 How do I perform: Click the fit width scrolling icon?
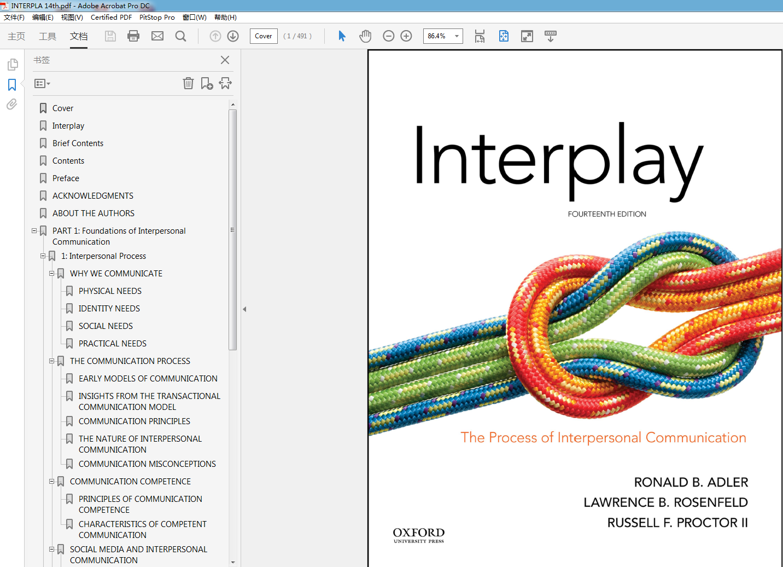coord(480,36)
